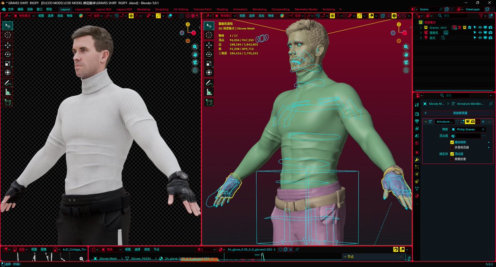Open the 文件 menu

(x=11, y=9)
